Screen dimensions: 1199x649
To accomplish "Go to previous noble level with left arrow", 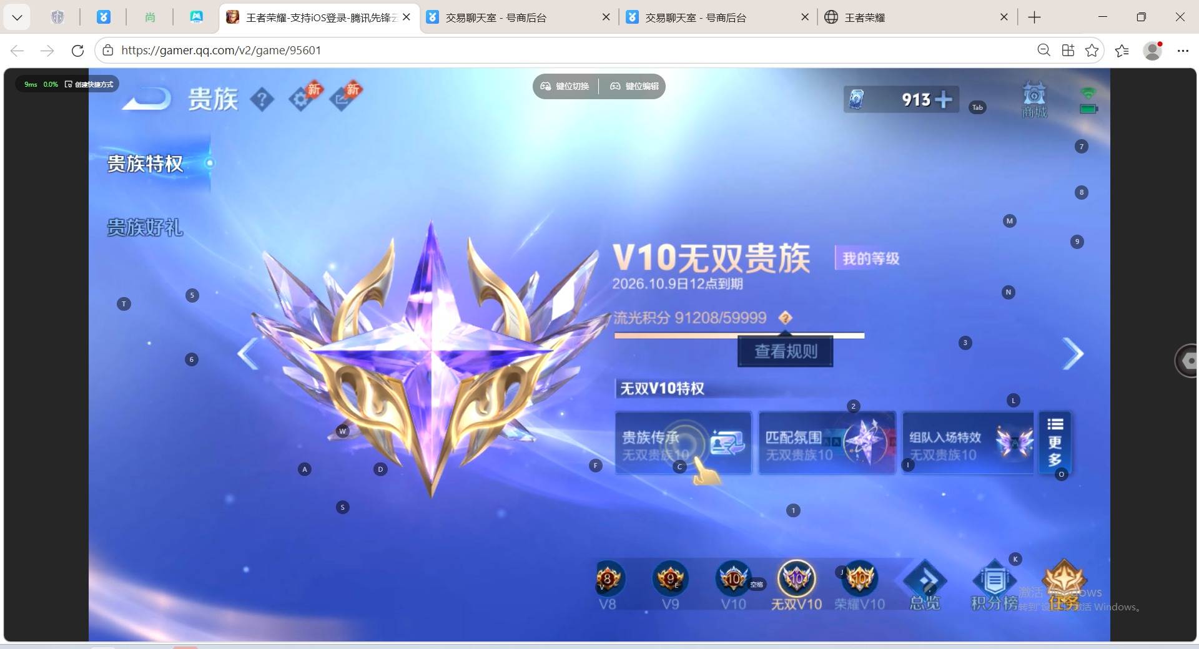I will pos(248,354).
